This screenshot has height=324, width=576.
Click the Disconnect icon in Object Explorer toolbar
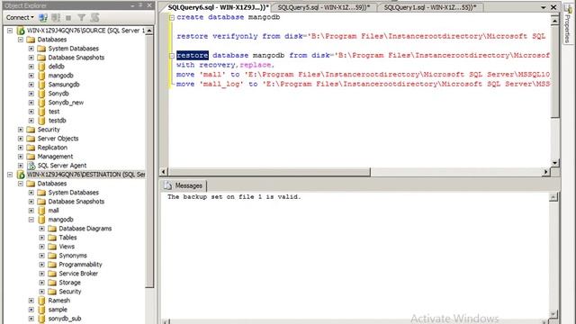coord(56,17)
